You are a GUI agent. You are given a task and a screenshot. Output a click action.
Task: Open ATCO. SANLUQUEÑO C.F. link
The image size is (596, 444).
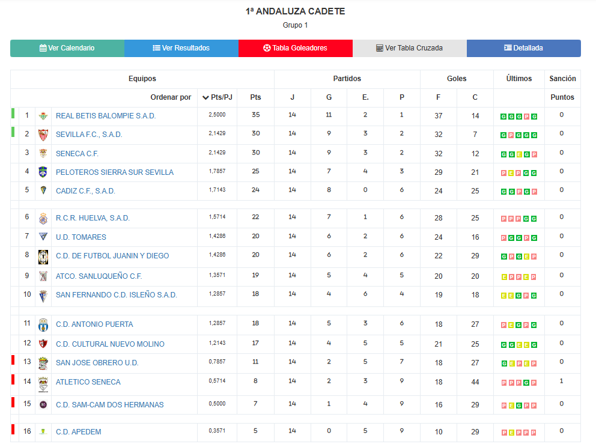point(99,276)
